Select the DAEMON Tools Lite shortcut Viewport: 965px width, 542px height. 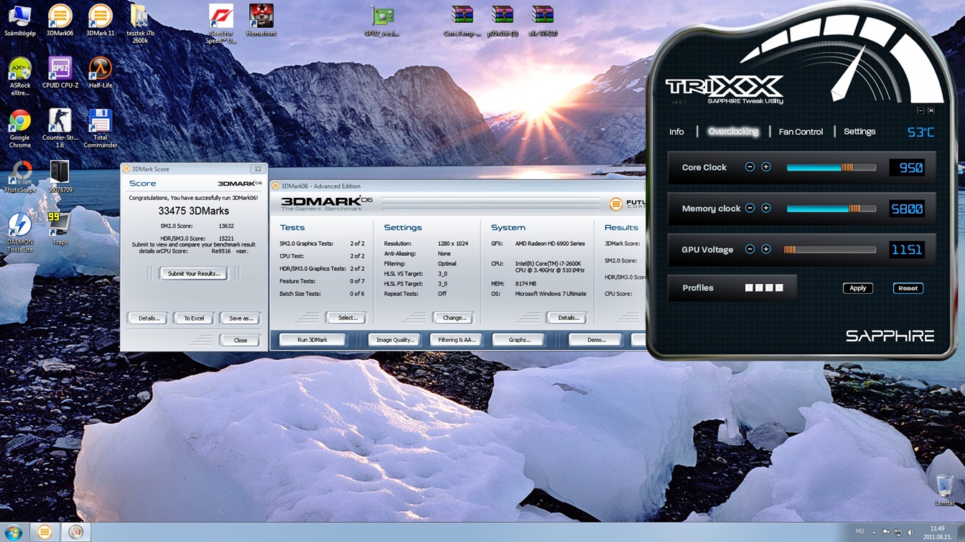[x=19, y=233]
